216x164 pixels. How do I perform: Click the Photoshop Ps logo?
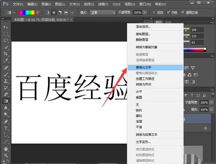tap(6, 4)
